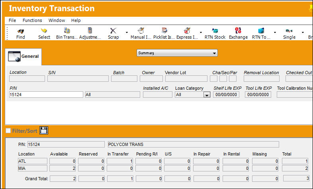Click the POLYCOM TRANS description field
The image size is (313, 189).
pos(193,144)
